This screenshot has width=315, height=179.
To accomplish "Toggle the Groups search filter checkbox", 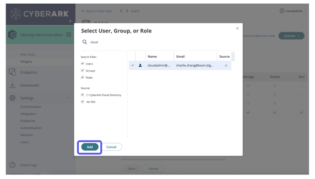I will click(x=82, y=71).
